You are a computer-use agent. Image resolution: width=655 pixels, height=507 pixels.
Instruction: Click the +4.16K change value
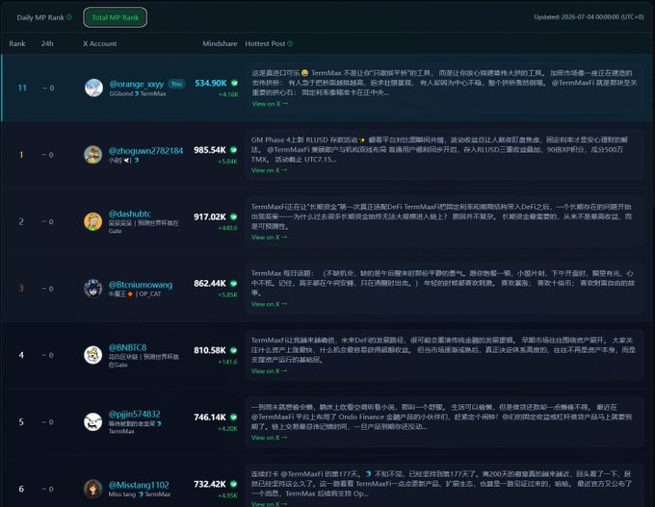(x=228, y=94)
